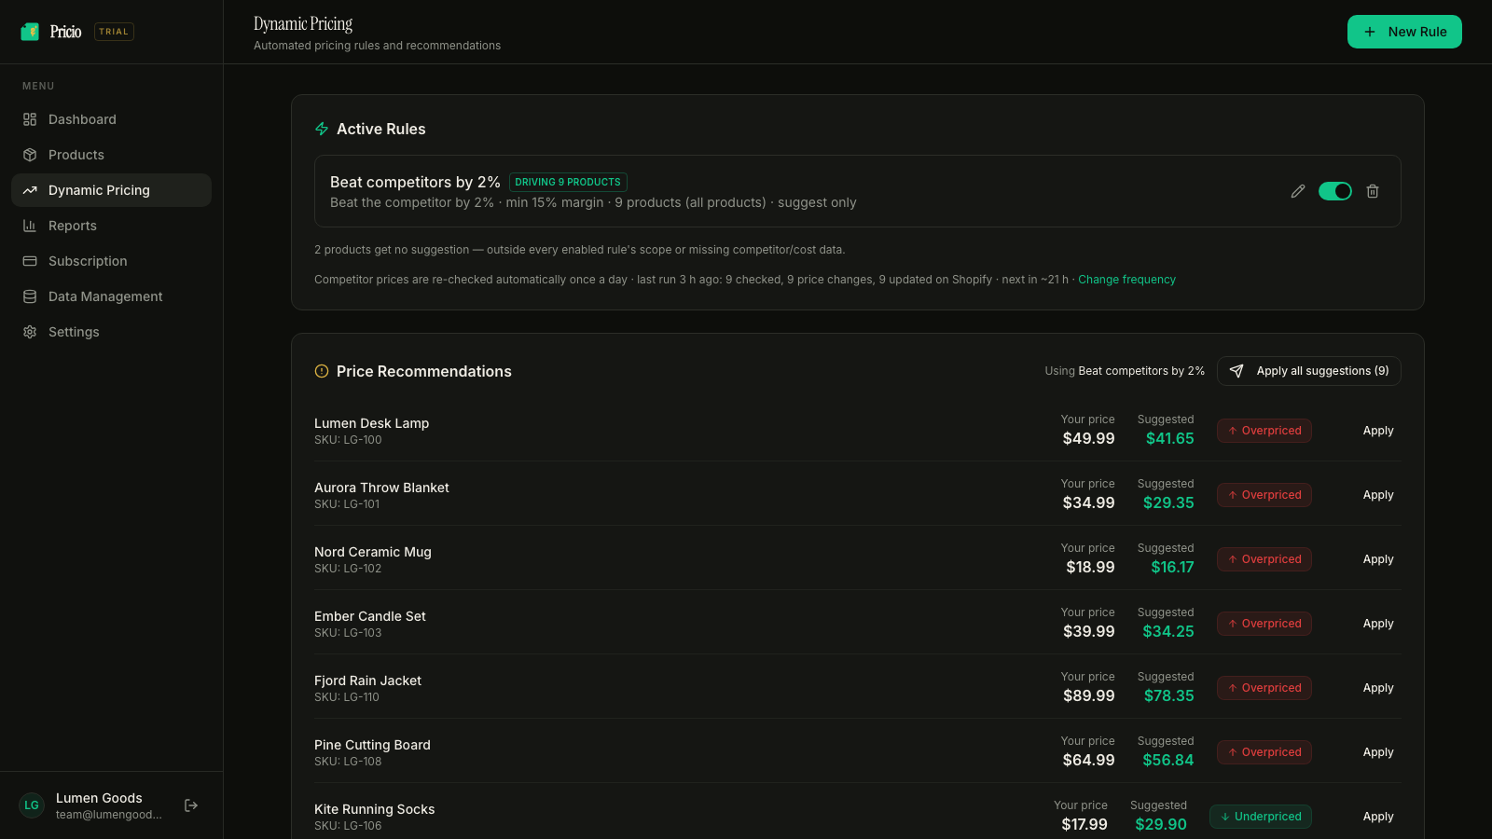
Task: Click the suggested price $29.35
Action: (1168, 503)
